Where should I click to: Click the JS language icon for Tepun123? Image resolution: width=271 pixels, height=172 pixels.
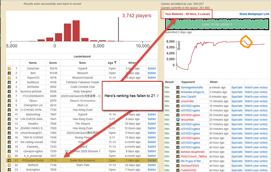9,78
